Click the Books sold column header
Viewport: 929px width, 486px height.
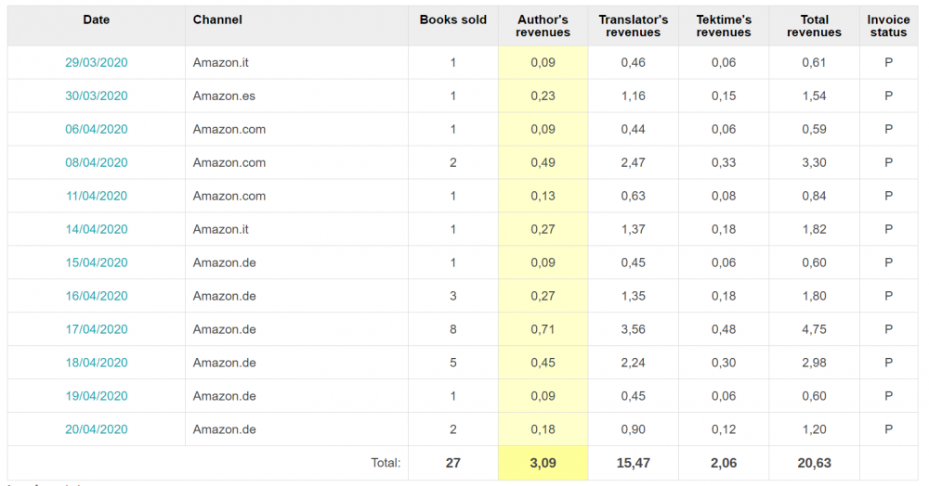(x=452, y=19)
